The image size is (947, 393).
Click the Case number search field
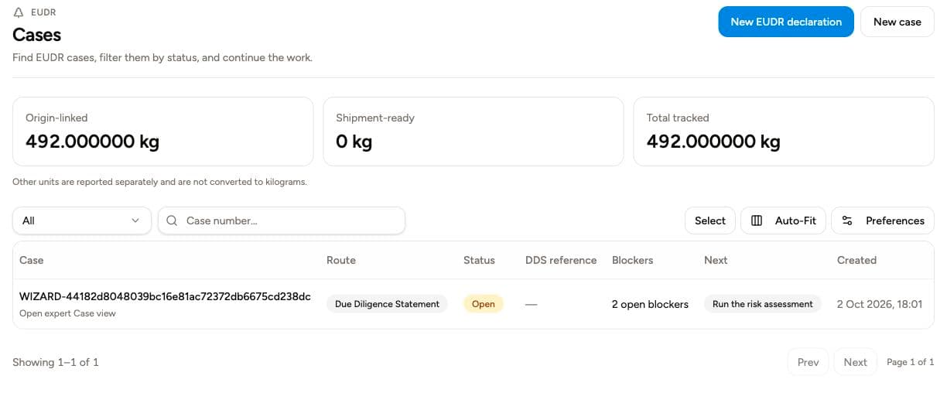pyautogui.click(x=282, y=220)
